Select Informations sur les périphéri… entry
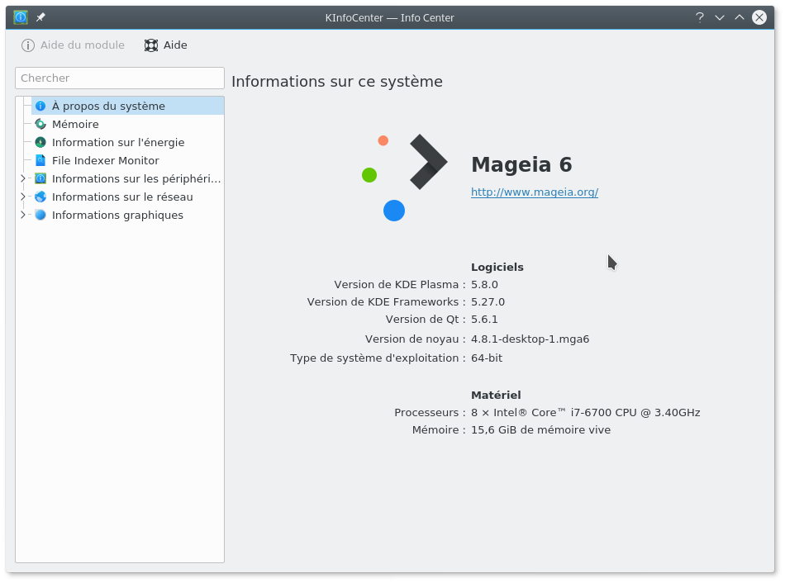The image size is (785, 583). point(136,178)
